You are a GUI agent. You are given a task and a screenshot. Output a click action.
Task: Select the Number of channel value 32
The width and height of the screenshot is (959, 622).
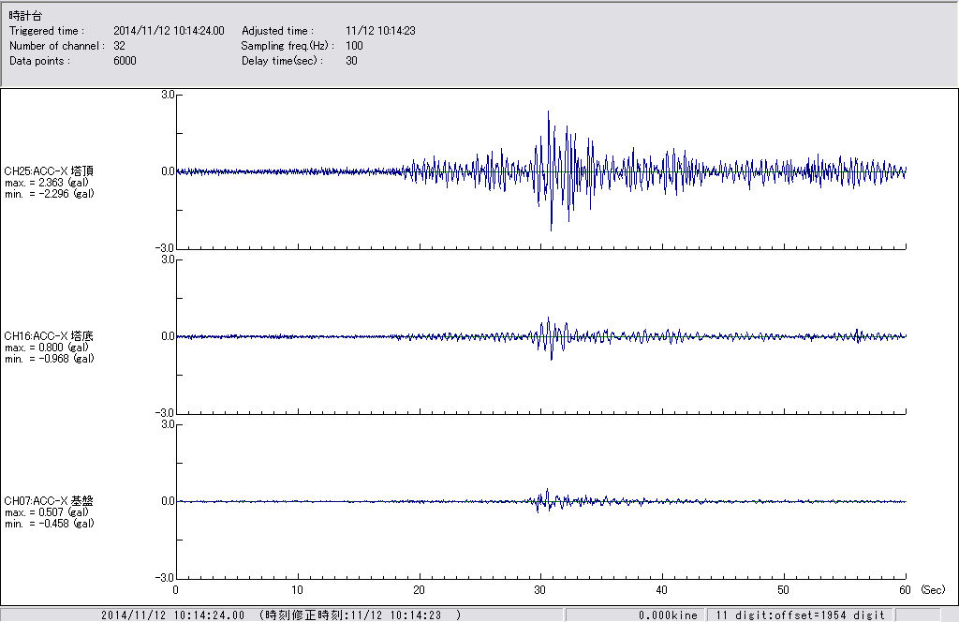coord(120,46)
